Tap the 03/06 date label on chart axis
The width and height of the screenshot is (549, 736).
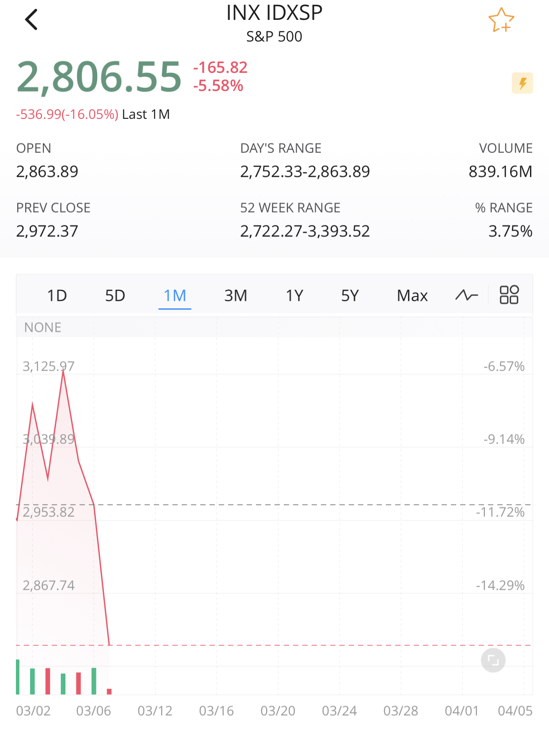pos(94,711)
